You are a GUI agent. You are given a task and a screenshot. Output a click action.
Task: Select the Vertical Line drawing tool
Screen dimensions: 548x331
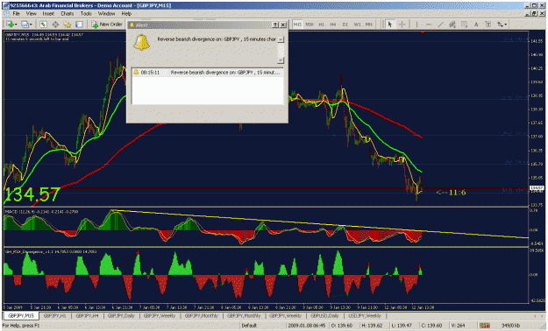click(416, 25)
